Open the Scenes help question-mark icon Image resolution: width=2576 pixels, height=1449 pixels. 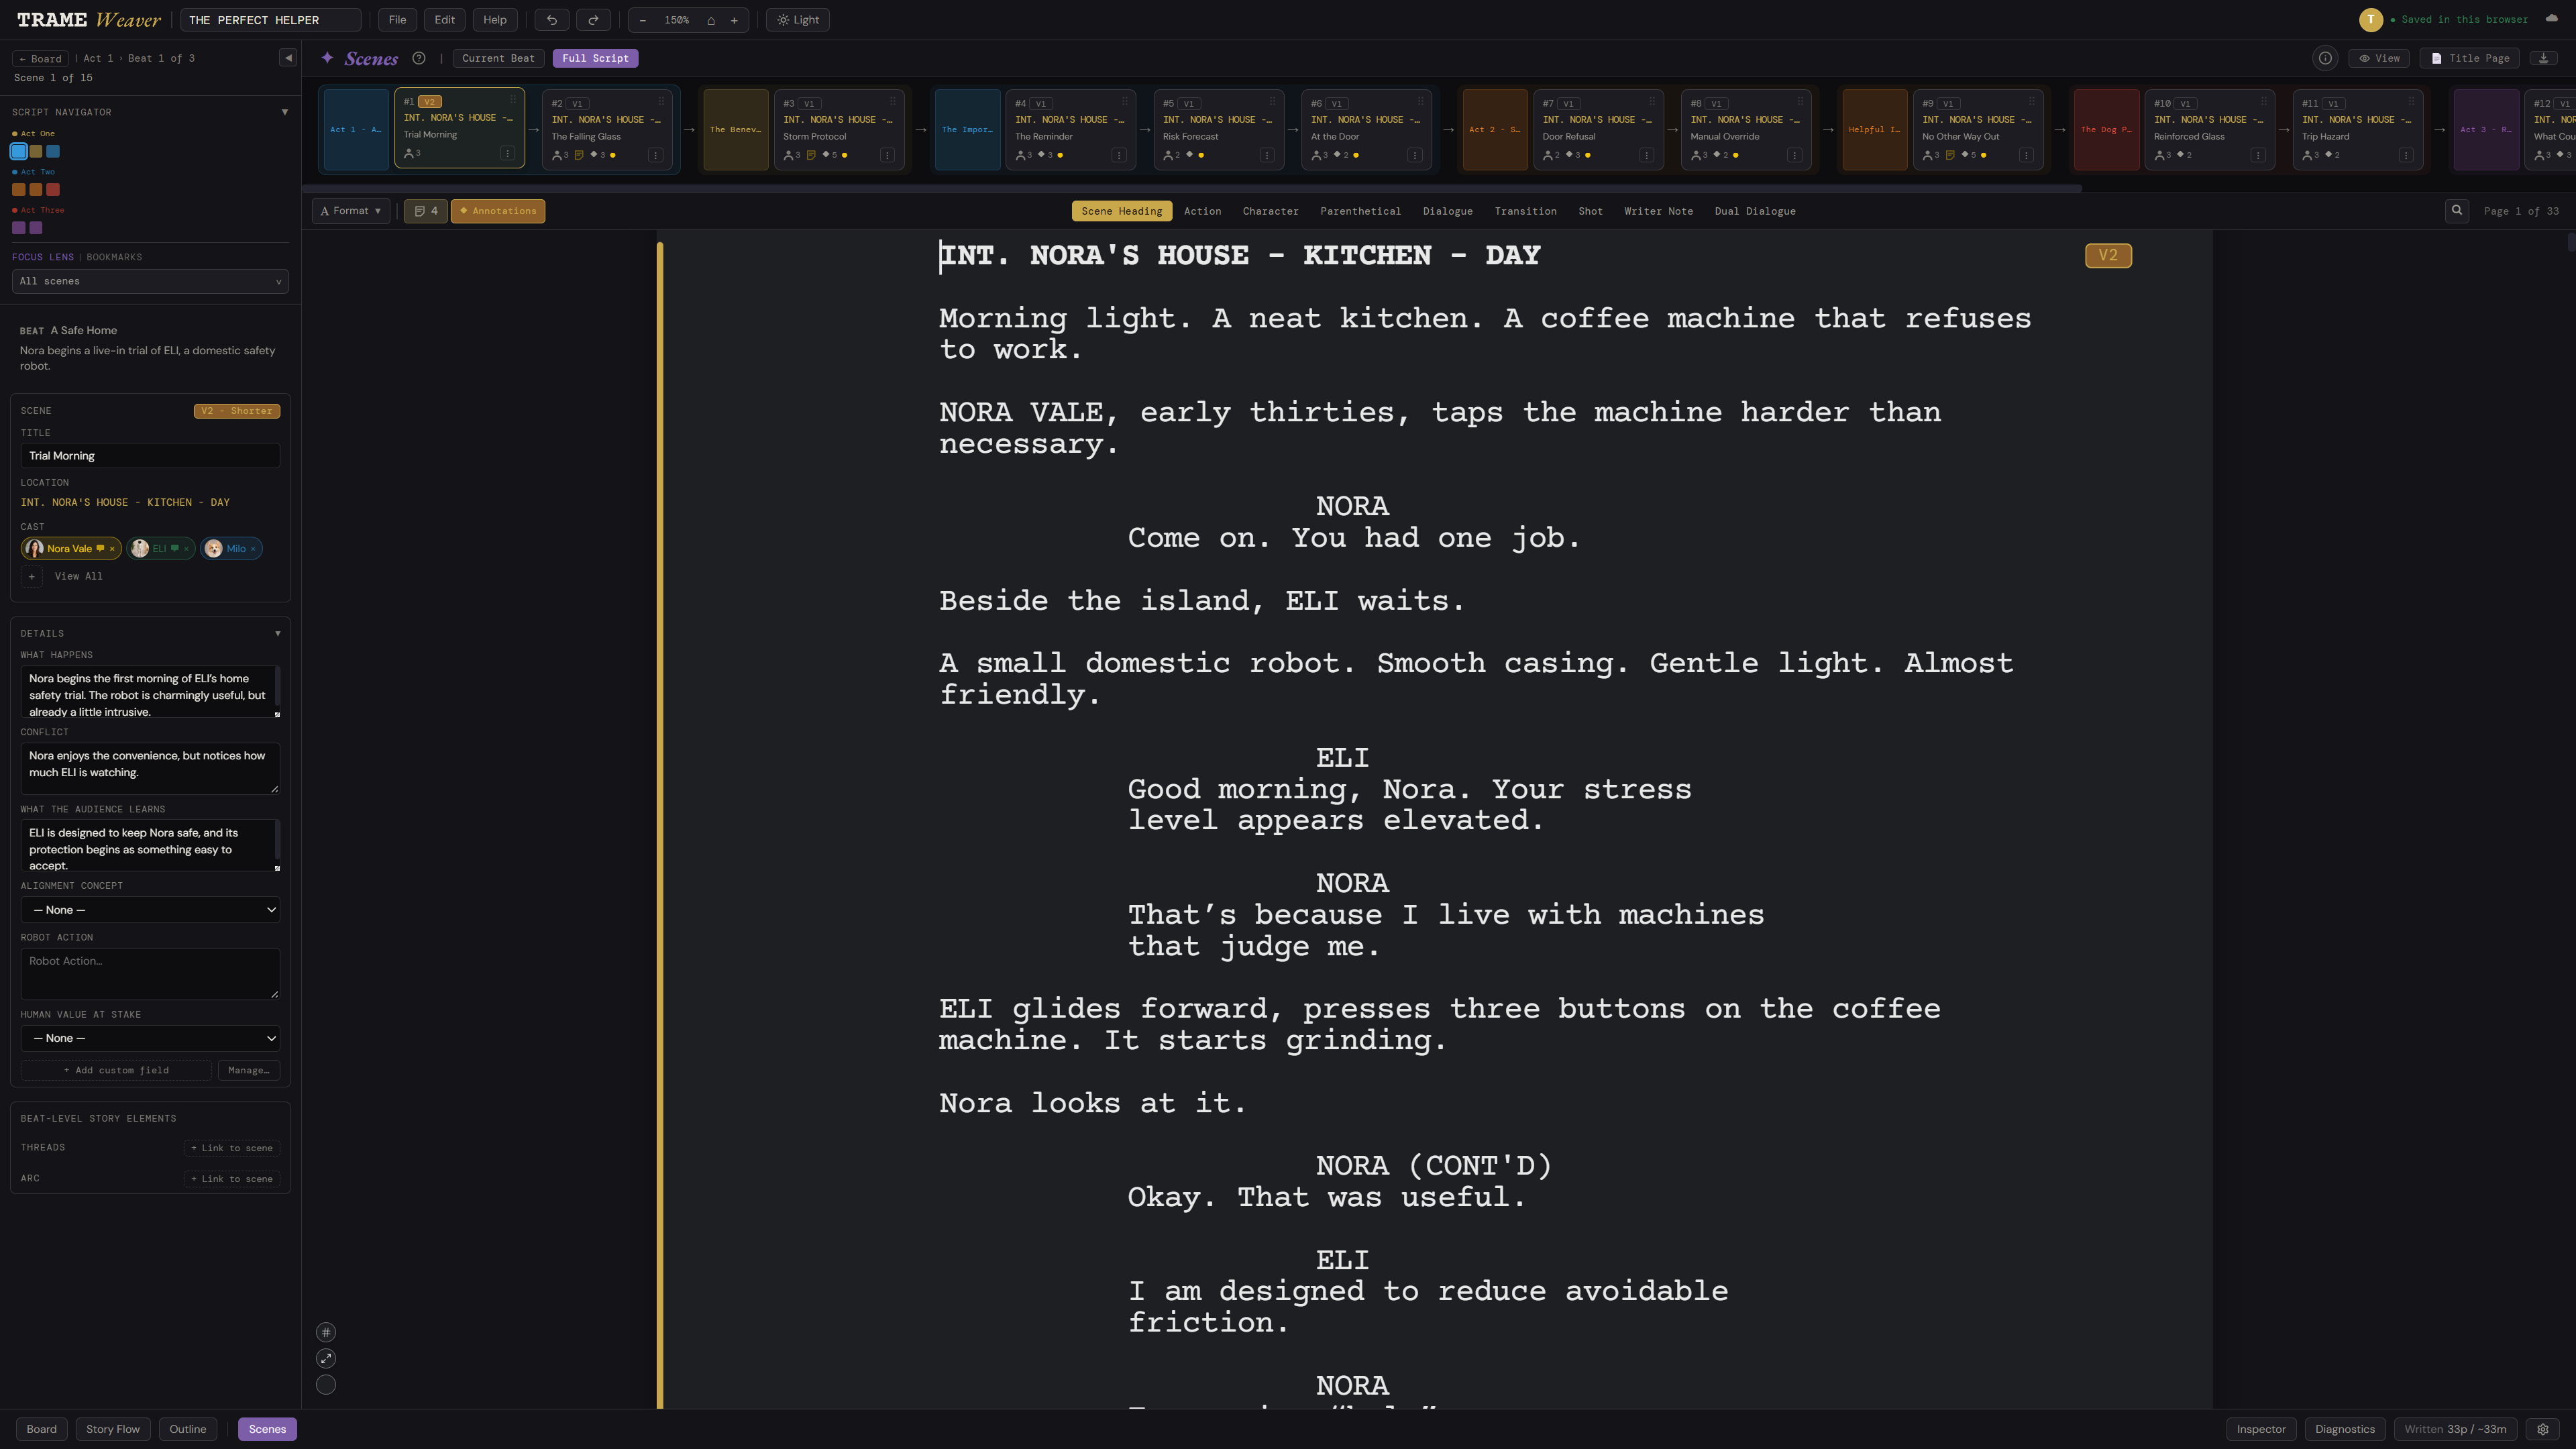[x=419, y=58]
